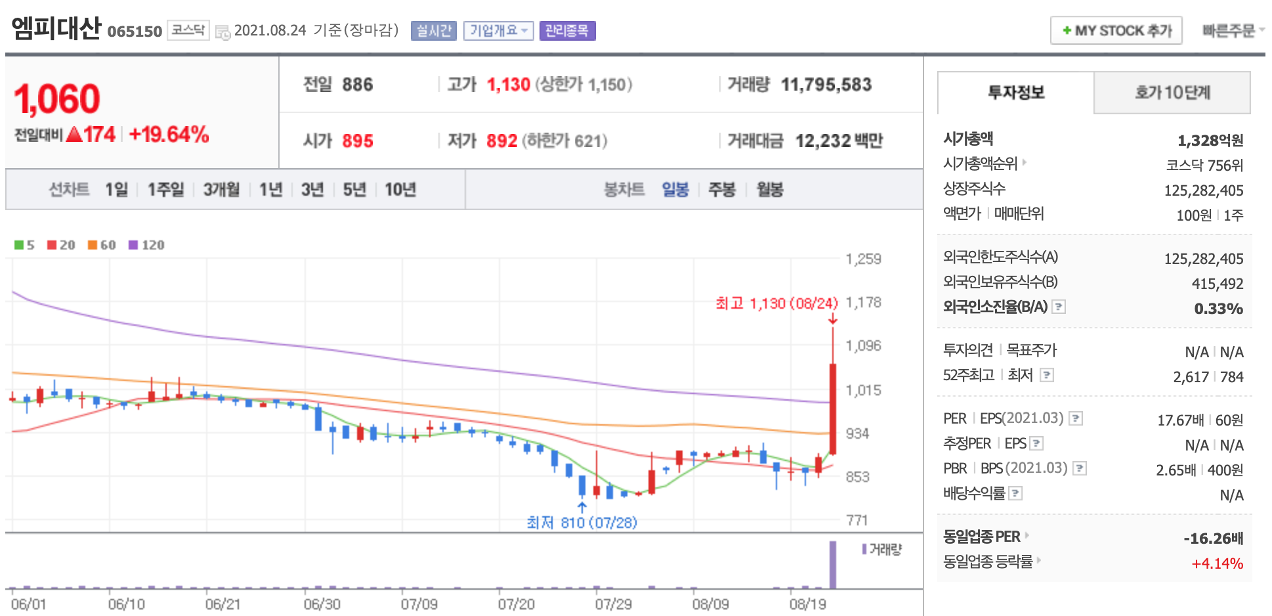Click the orange 60-day moving average legend

(102, 245)
